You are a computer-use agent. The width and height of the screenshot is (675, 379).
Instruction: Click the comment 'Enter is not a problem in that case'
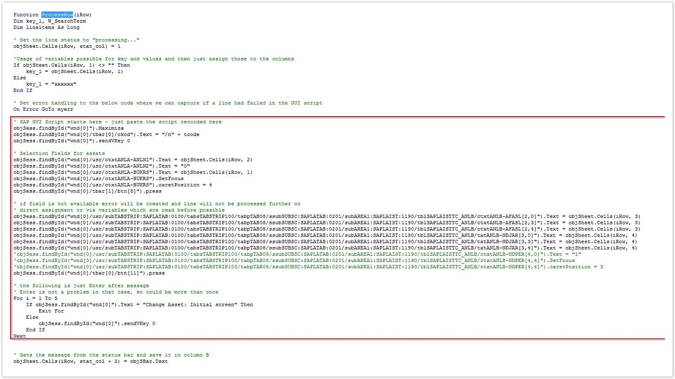[116, 292]
